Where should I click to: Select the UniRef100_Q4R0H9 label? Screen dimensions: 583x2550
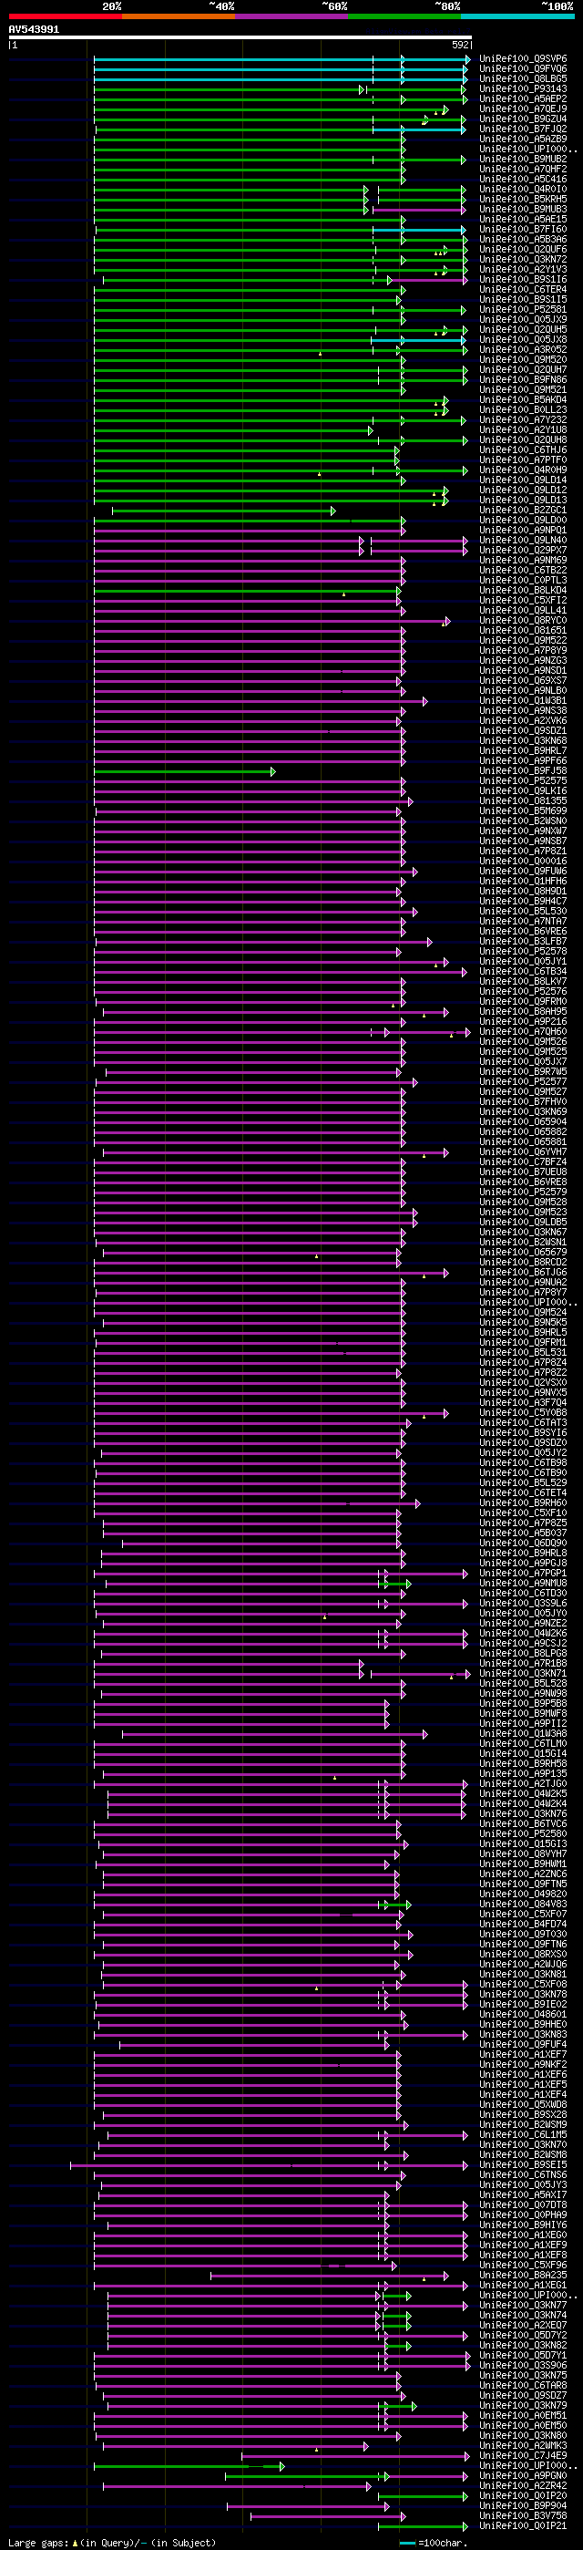pyautogui.click(x=523, y=470)
